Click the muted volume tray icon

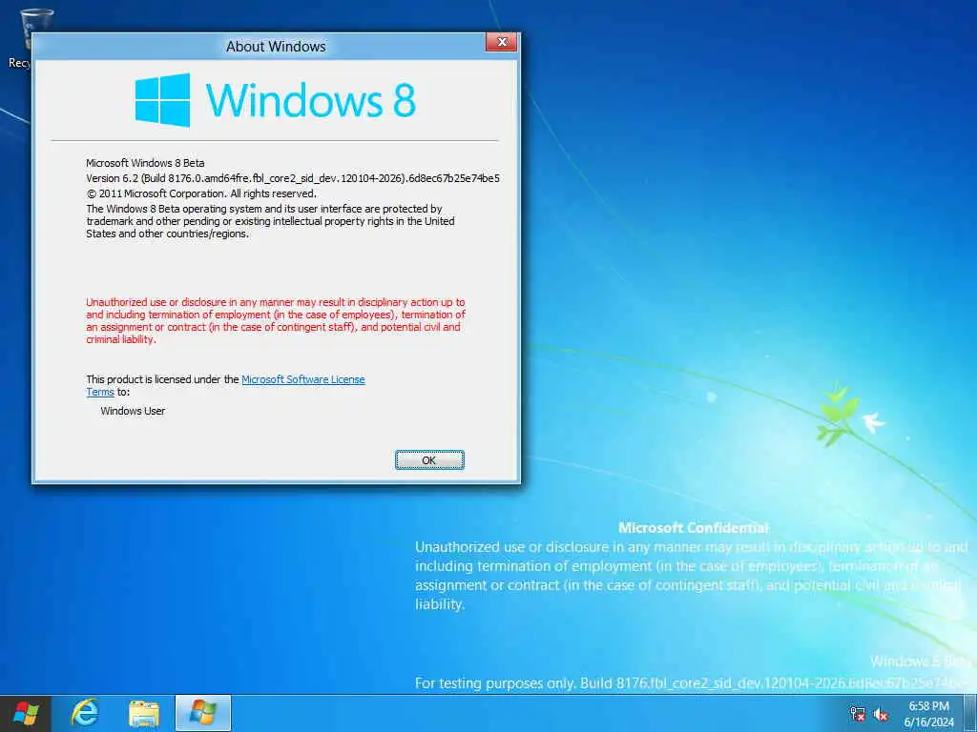(881, 714)
